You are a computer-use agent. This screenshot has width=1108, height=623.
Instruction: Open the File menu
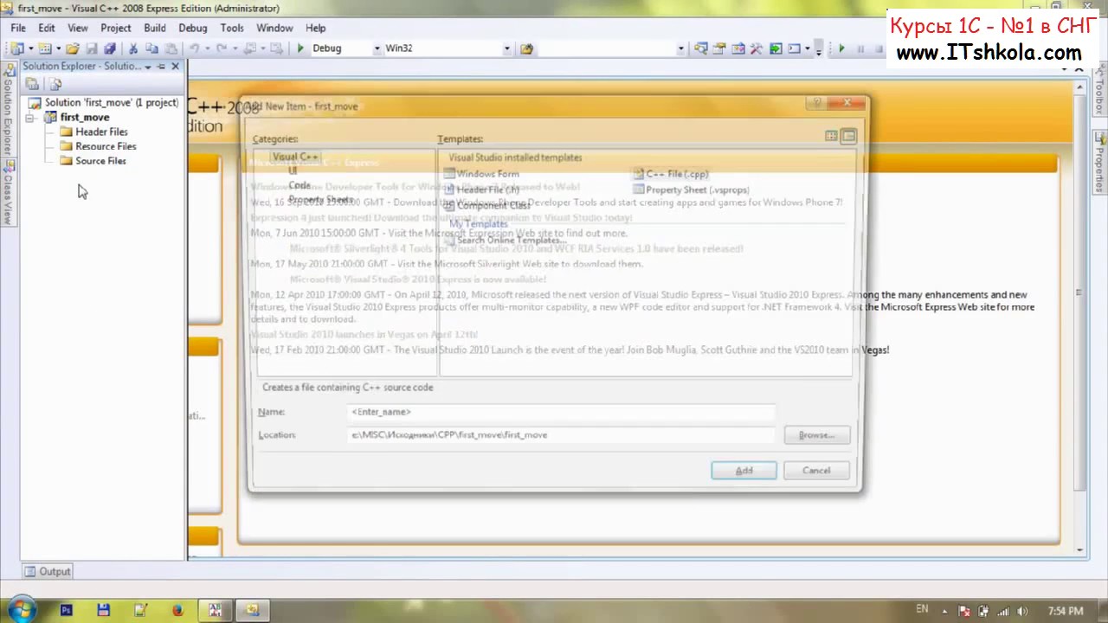(17, 28)
